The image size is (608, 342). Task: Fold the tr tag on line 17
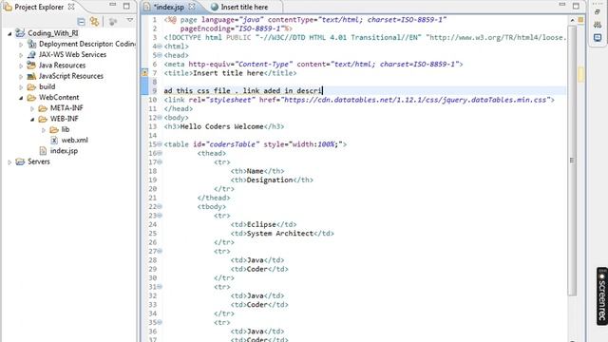pos(160,162)
